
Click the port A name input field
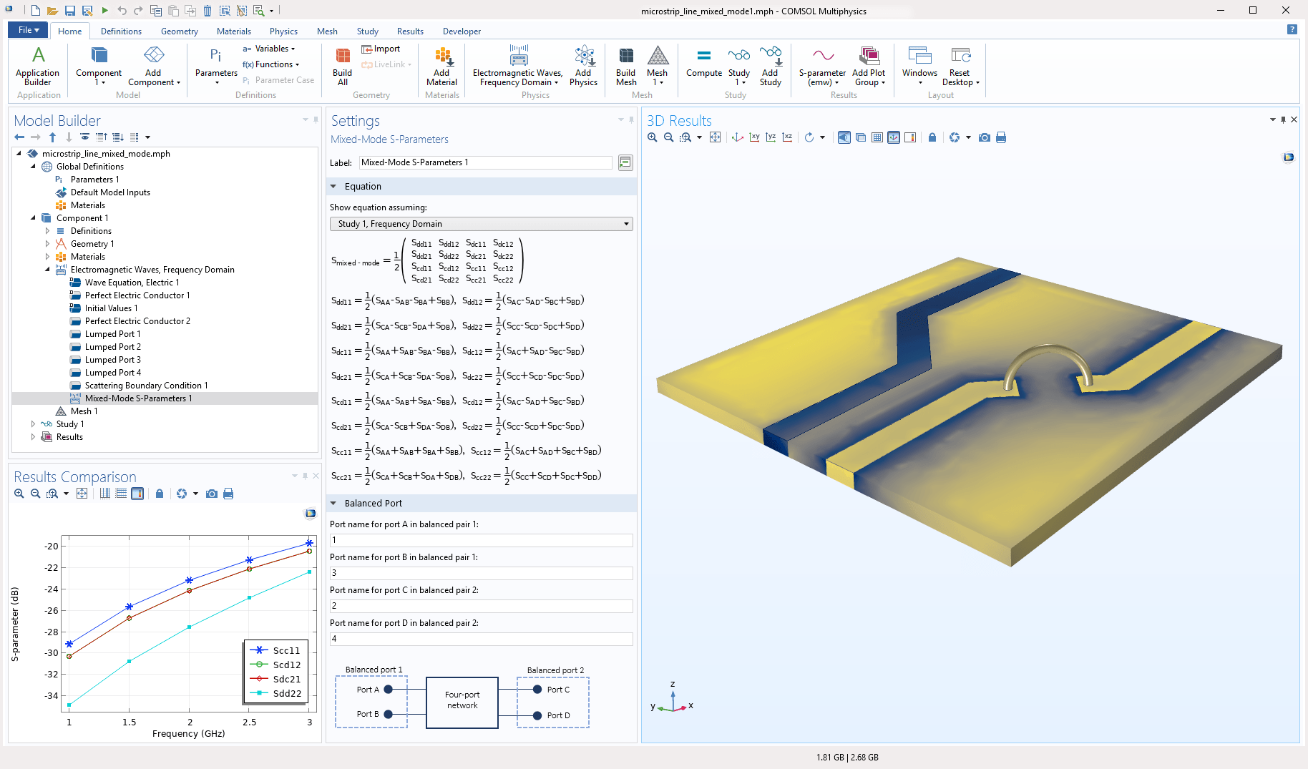(x=481, y=540)
